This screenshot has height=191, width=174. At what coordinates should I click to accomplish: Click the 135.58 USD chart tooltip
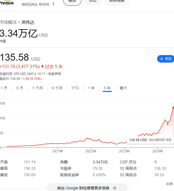point(150,140)
